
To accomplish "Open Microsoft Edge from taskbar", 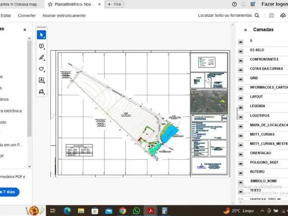I will click(x=67, y=211).
